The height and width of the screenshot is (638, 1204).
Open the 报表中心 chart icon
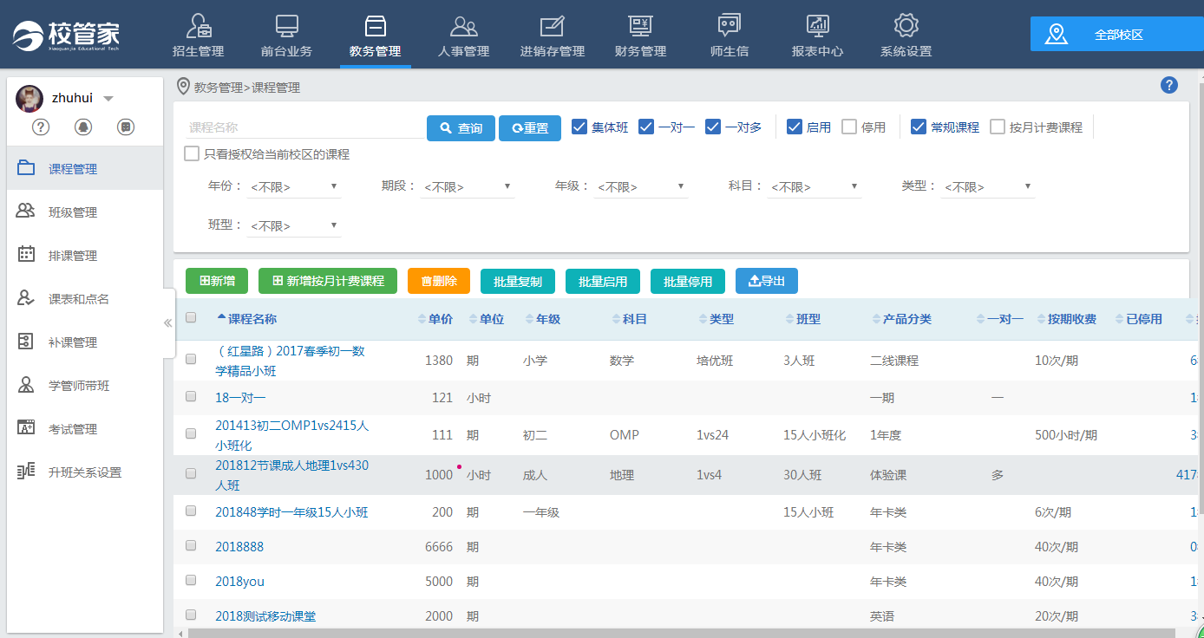[817, 26]
